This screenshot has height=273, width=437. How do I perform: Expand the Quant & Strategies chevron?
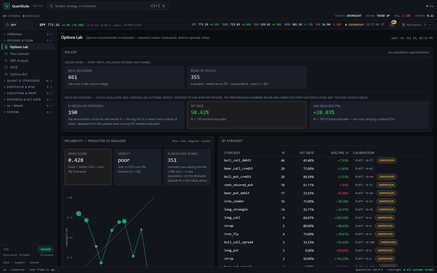coord(51,81)
